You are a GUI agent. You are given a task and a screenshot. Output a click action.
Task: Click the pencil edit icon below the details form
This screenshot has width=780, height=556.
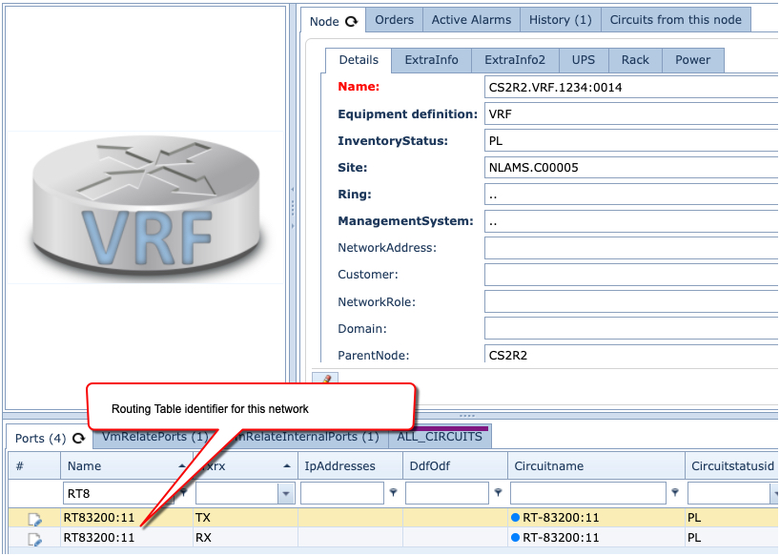(x=326, y=379)
